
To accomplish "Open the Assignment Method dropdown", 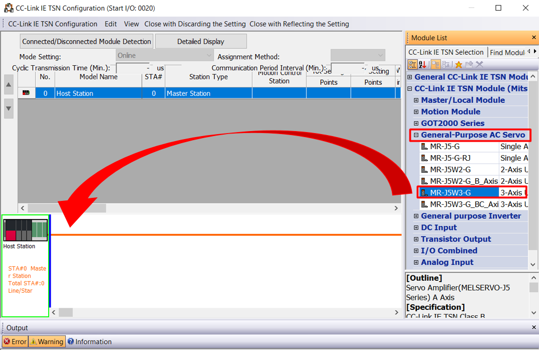I will point(358,55).
